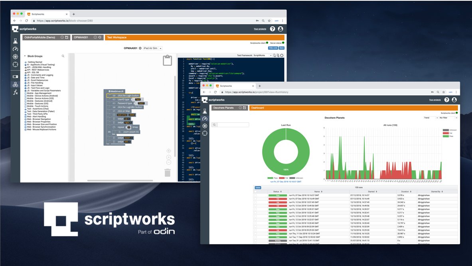
Task: Click the Delete button above the runs table
Action: point(258,188)
